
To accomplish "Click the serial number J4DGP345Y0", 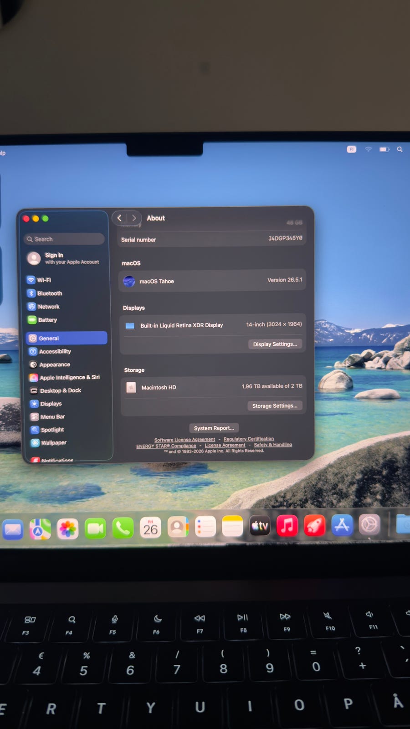I will pyautogui.click(x=285, y=238).
